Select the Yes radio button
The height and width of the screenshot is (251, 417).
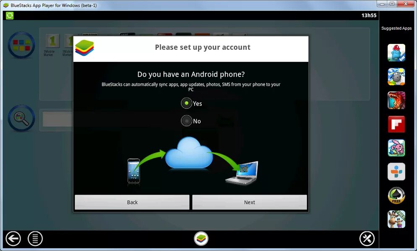pyautogui.click(x=186, y=103)
